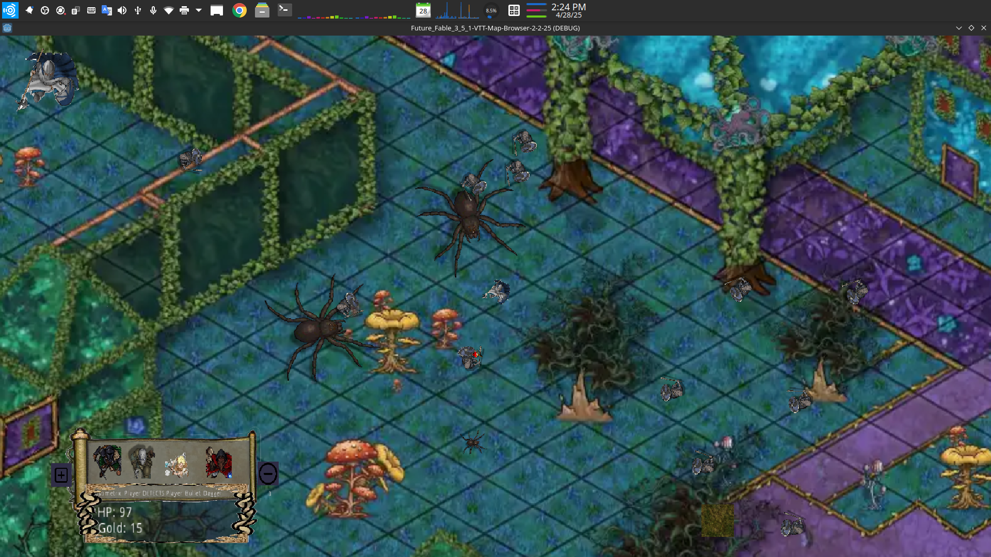Viewport: 991px width, 557px height.
Task: Click the plus button beside the party scroll
Action: pyautogui.click(x=61, y=475)
